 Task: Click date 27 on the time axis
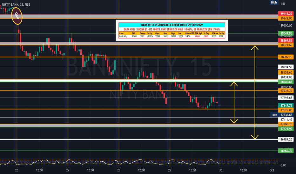68,170
